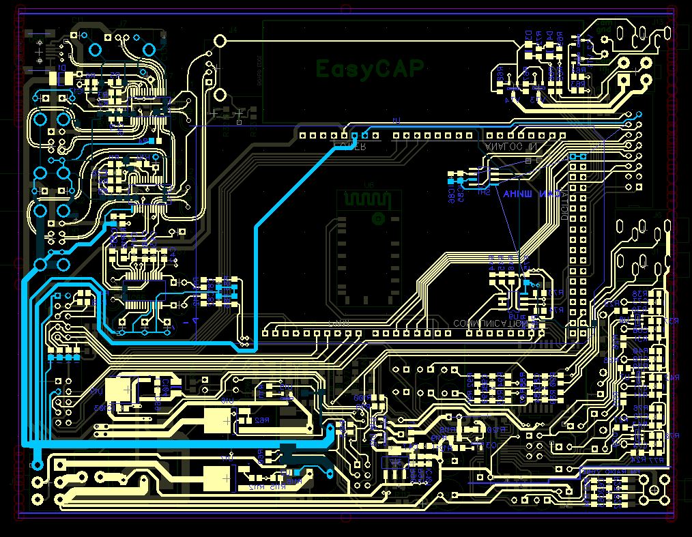Select the mirrored POWER header label
Viewport: 692px width, 537px height.
[349, 147]
